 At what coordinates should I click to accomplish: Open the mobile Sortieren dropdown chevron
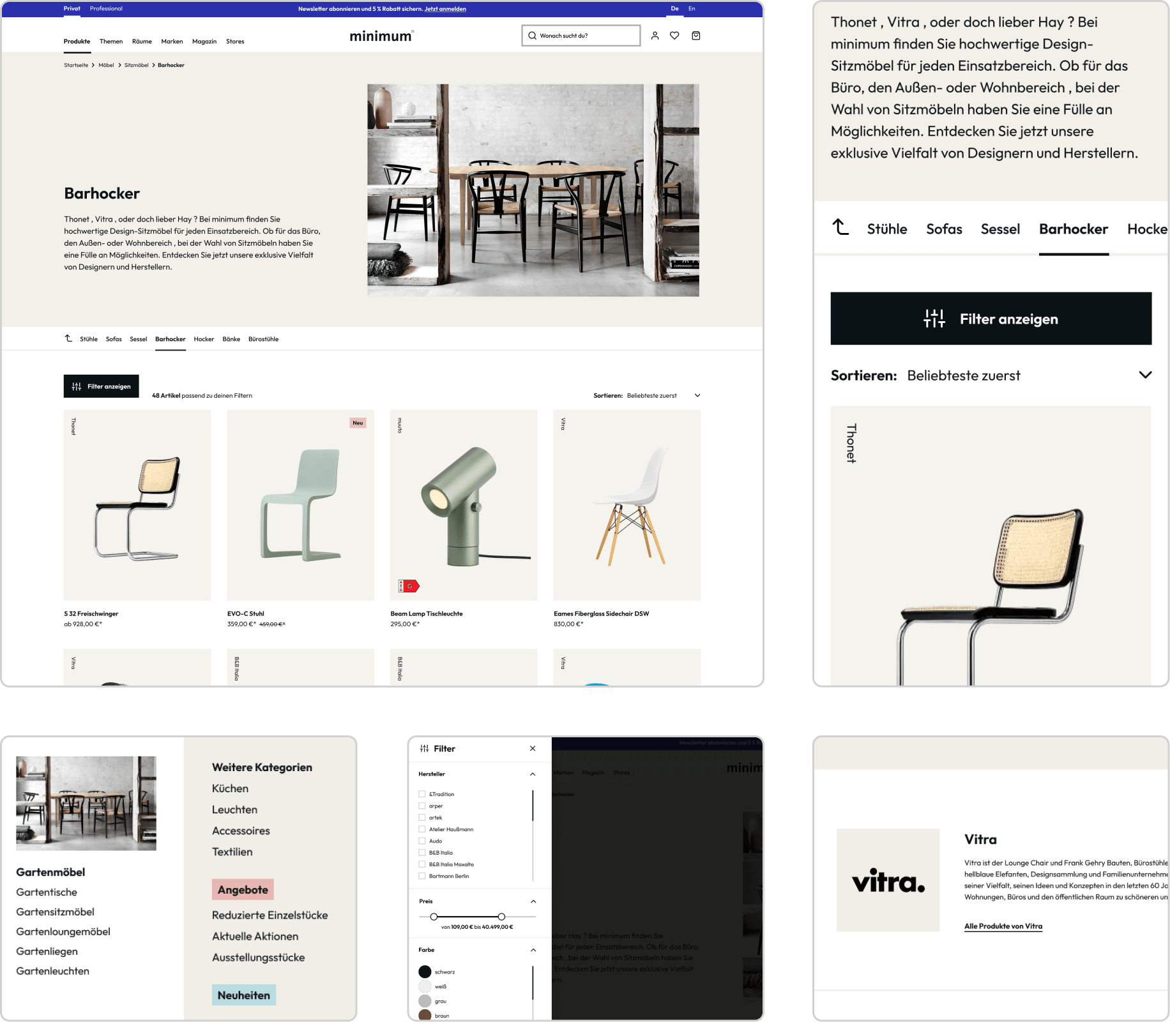click(1145, 375)
